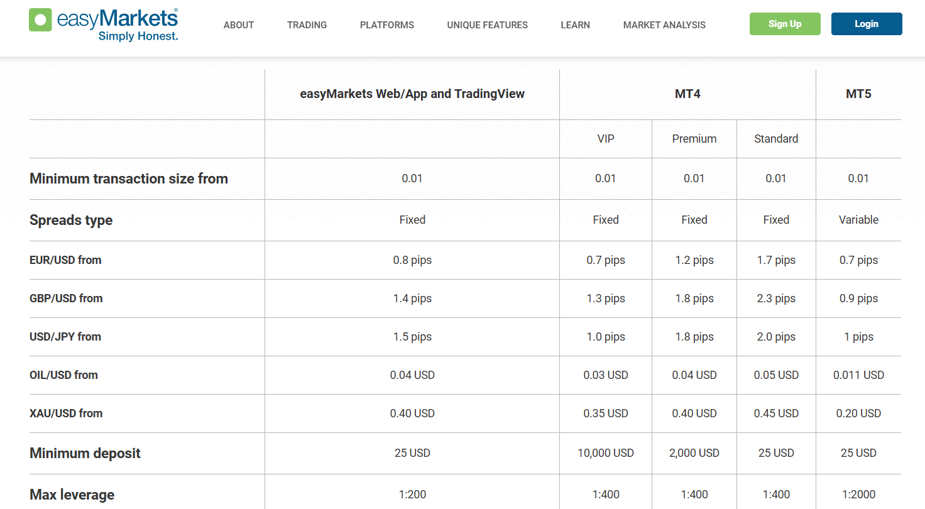
Task: Click the 1:2000 MT5 max leverage cell
Action: click(x=858, y=495)
